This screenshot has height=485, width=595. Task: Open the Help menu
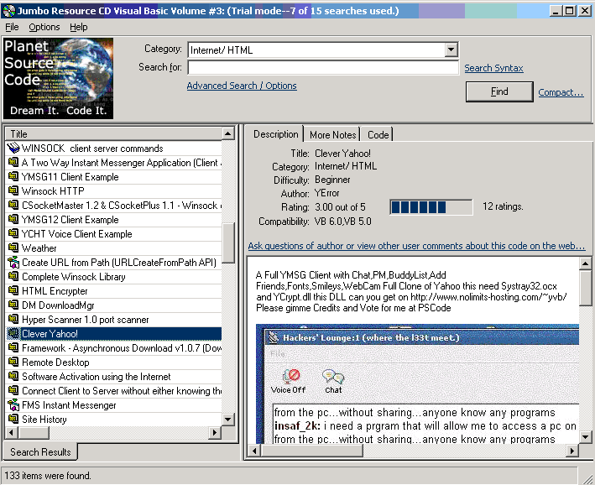pyautogui.click(x=79, y=27)
